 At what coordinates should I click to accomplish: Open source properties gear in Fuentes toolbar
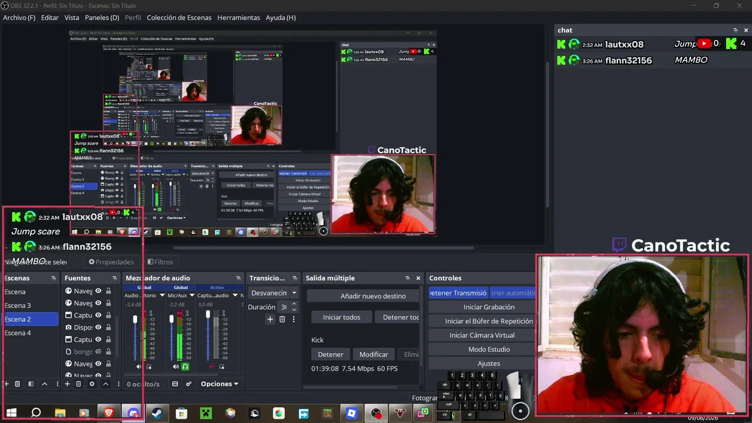tap(92, 384)
